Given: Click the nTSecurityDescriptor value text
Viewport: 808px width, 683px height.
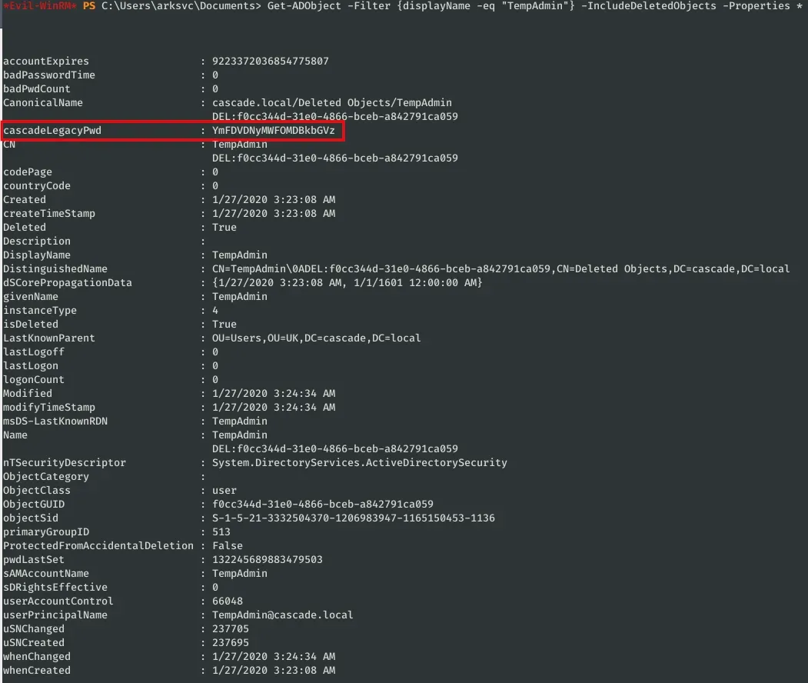Looking at the screenshot, I should (x=359, y=463).
